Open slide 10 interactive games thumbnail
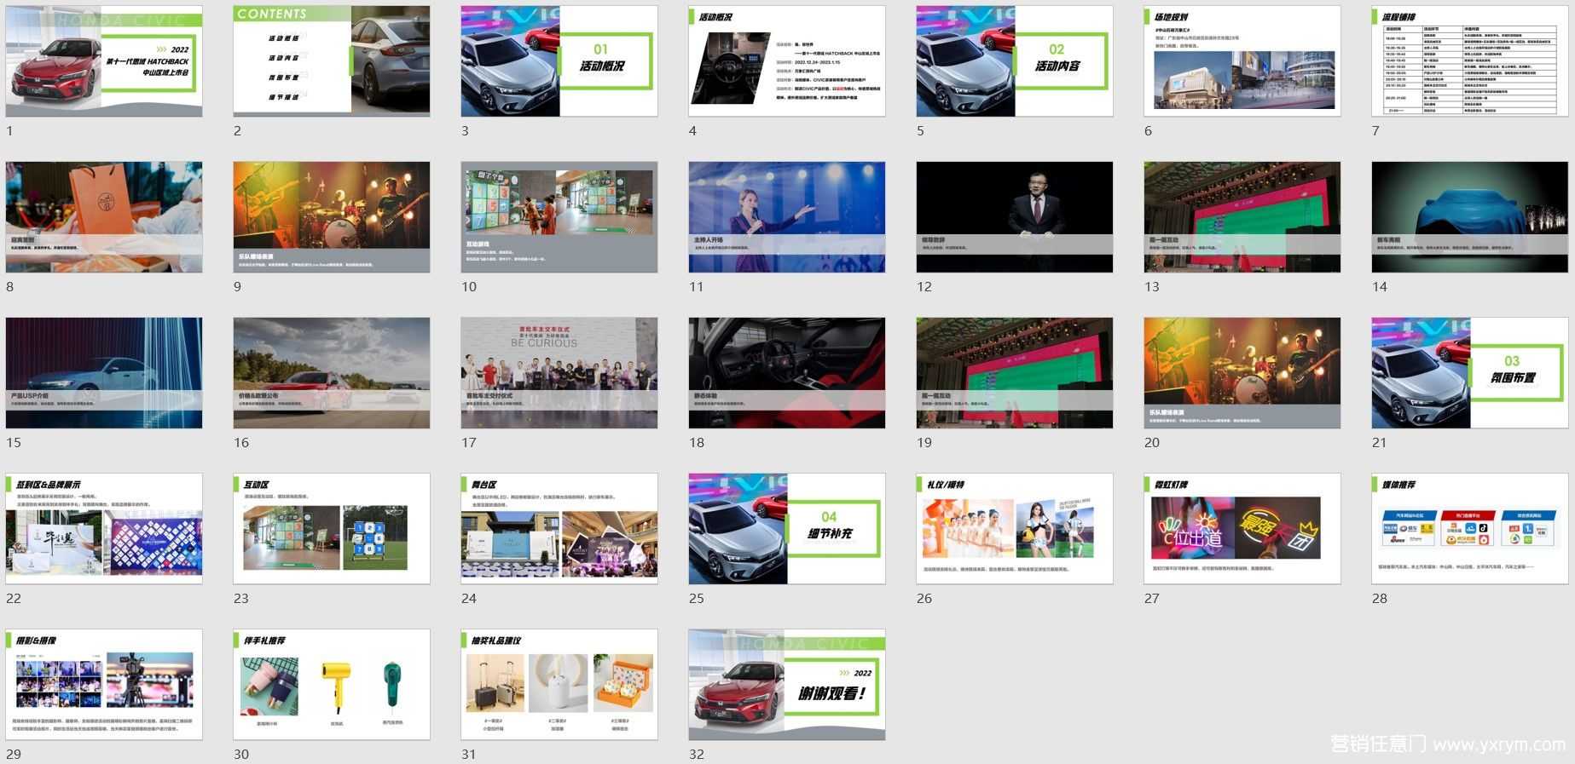 (x=559, y=217)
